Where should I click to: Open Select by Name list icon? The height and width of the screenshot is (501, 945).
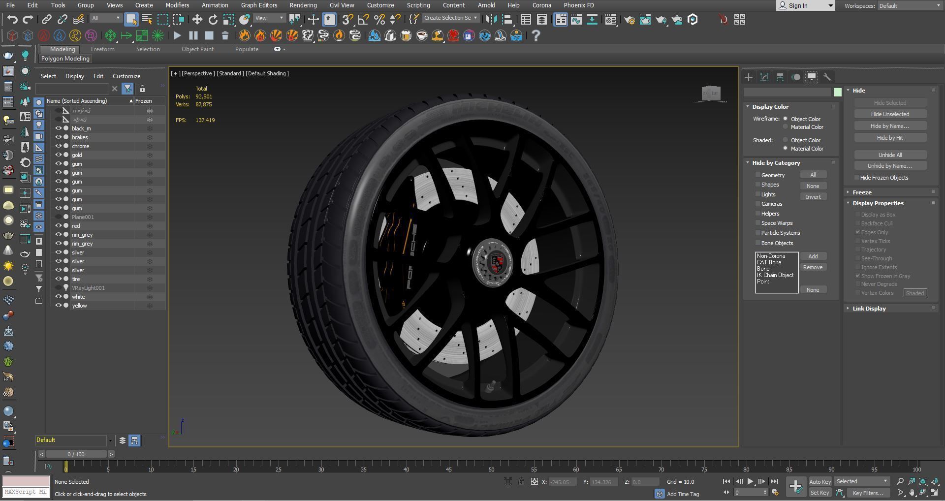pos(147,19)
